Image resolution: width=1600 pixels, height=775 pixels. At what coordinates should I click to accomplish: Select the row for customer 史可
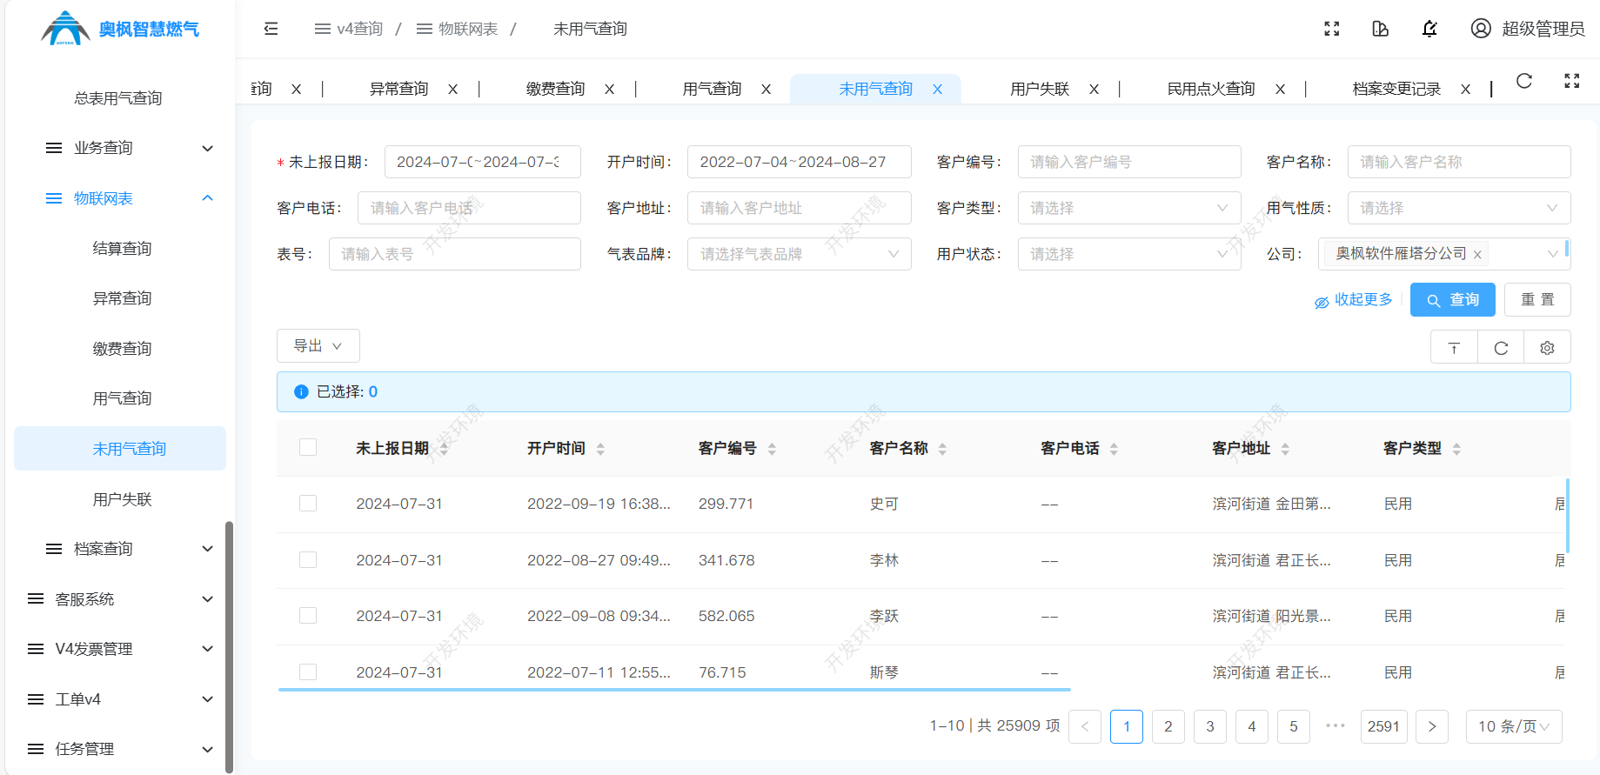click(308, 504)
